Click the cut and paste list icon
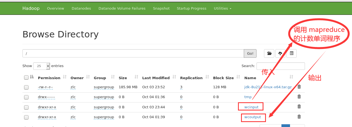The image size is (352, 127). pyautogui.click(x=292, y=54)
